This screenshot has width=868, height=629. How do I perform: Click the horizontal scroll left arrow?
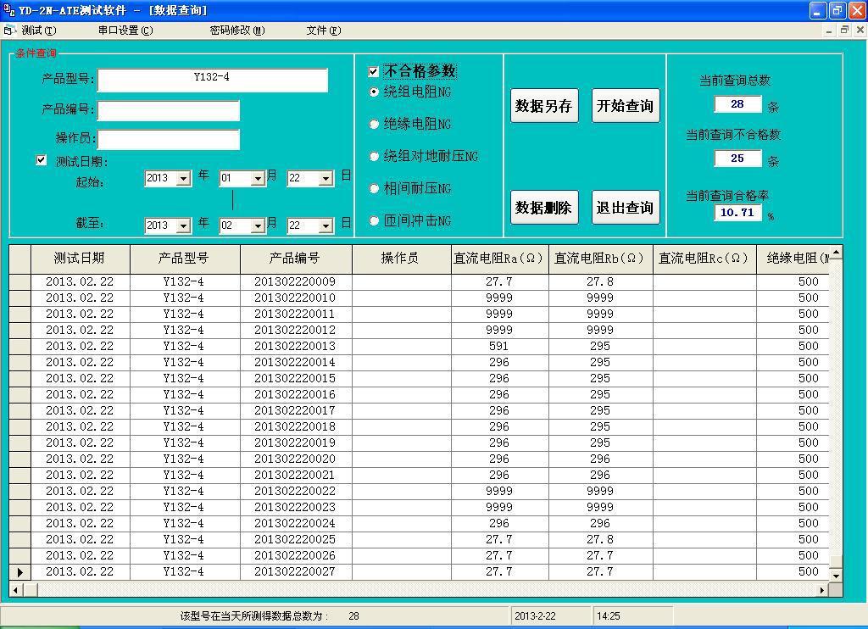[x=16, y=589]
